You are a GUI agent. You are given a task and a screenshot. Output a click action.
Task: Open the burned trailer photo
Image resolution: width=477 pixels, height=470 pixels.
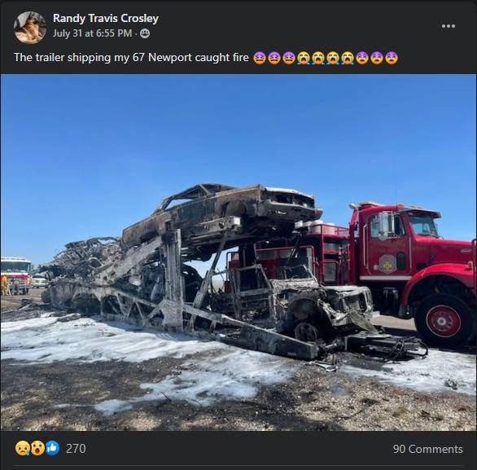(238, 253)
